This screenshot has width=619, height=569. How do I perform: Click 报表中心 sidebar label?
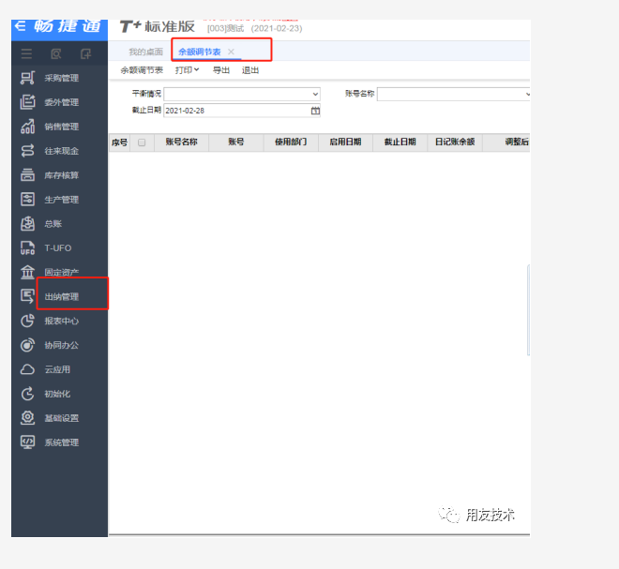(62, 321)
